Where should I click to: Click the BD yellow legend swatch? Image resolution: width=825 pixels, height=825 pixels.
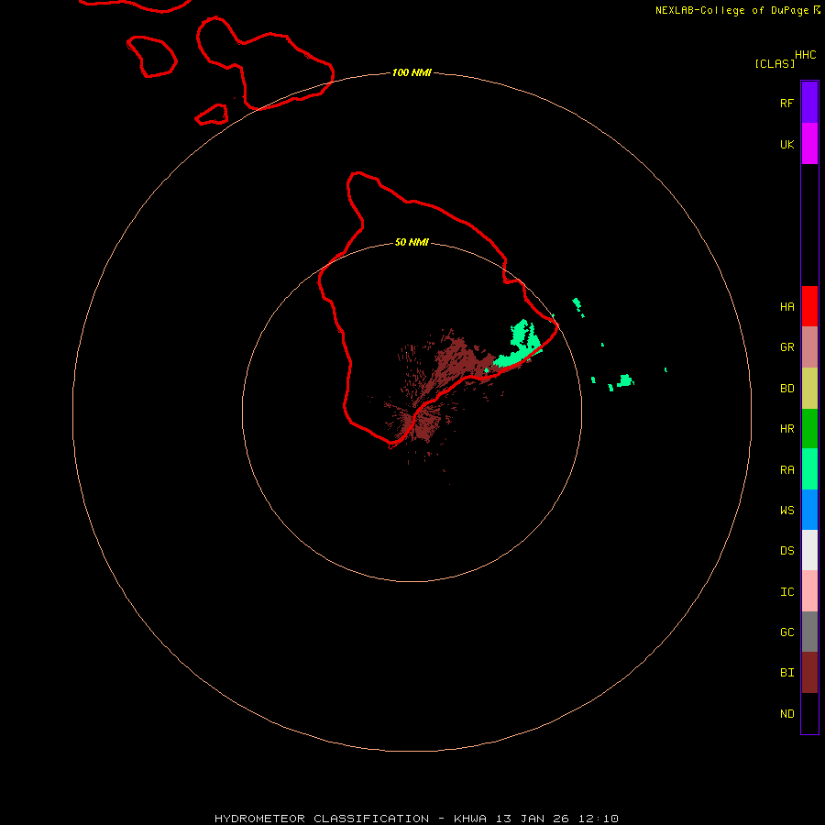[x=809, y=389]
